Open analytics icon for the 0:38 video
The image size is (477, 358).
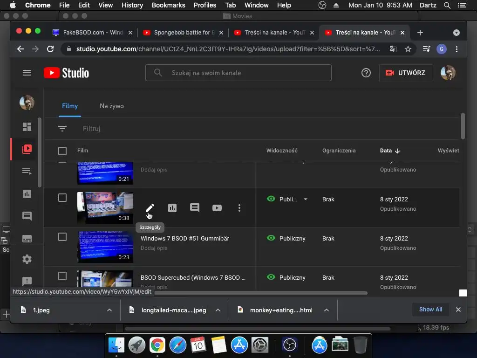click(x=172, y=208)
